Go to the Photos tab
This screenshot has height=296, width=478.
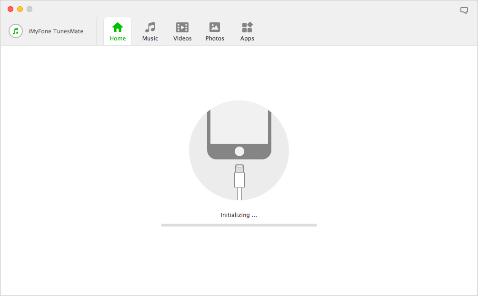pyautogui.click(x=215, y=31)
